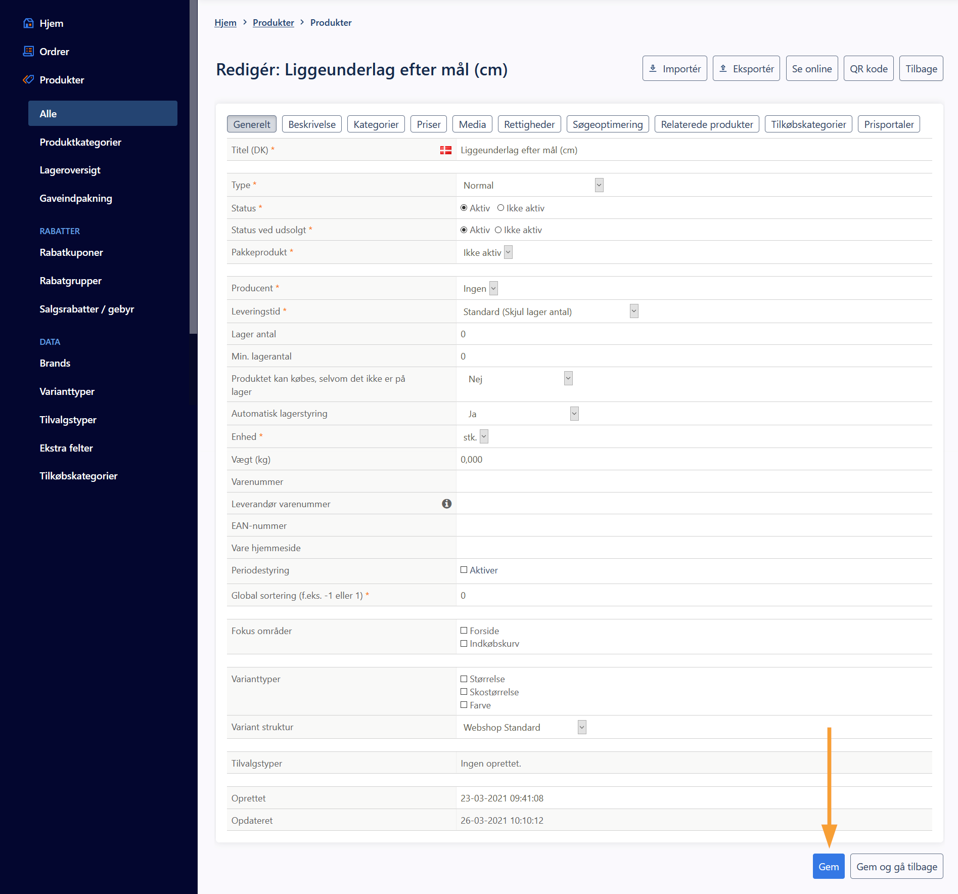Check the Indkøbskurv focus area box

464,644
